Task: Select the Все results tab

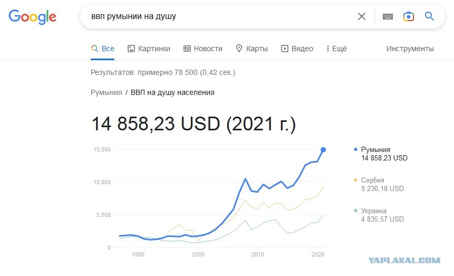Action: [x=102, y=49]
